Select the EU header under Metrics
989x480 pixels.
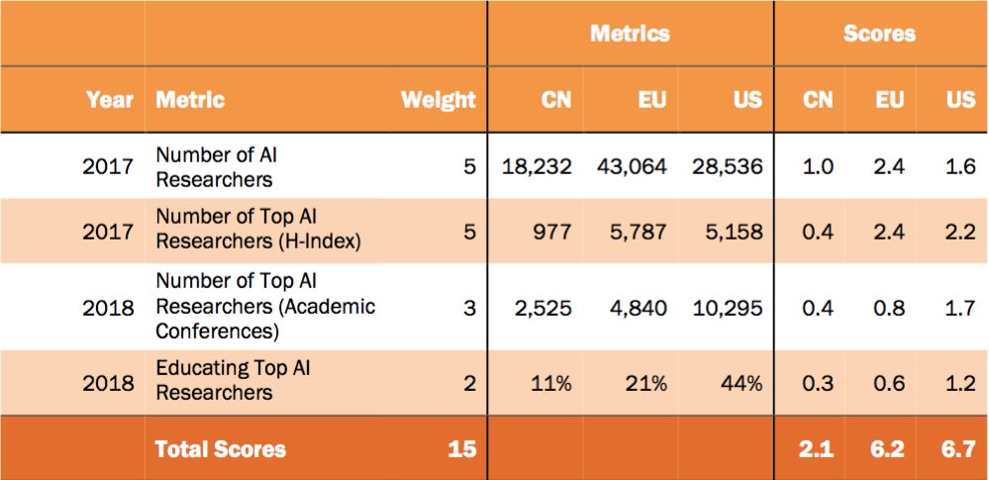pyautogui.click(x=651, y=100)
